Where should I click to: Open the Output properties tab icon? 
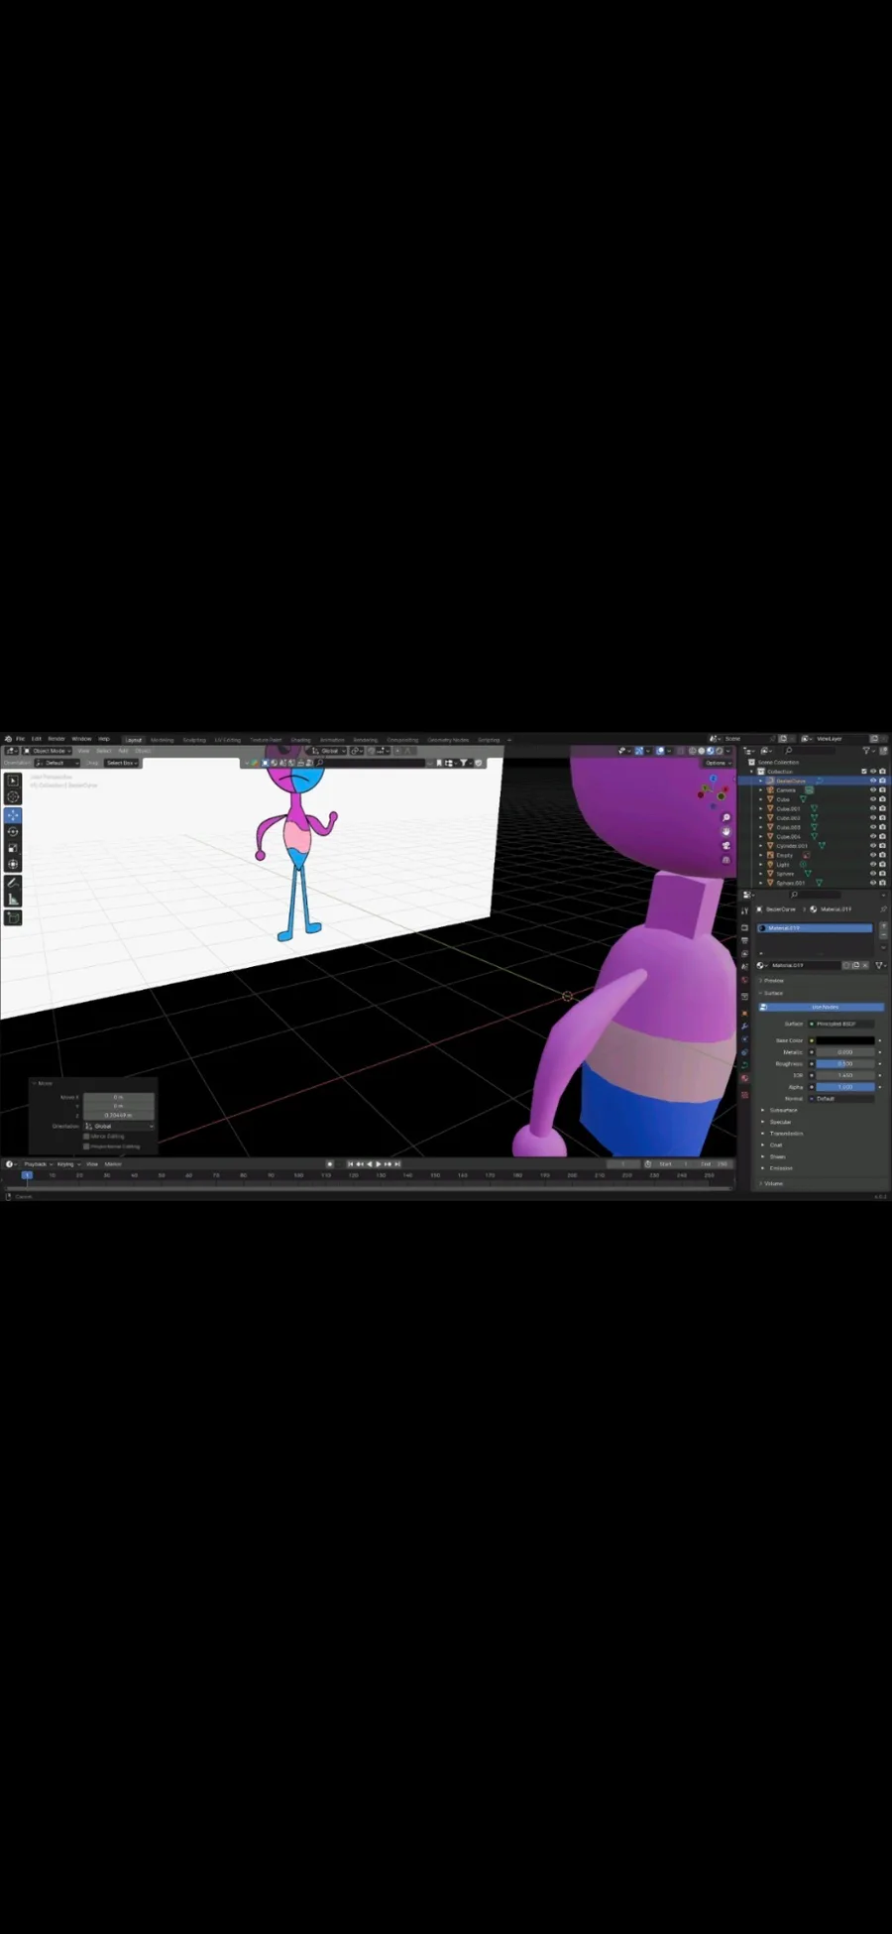[744, 940]
